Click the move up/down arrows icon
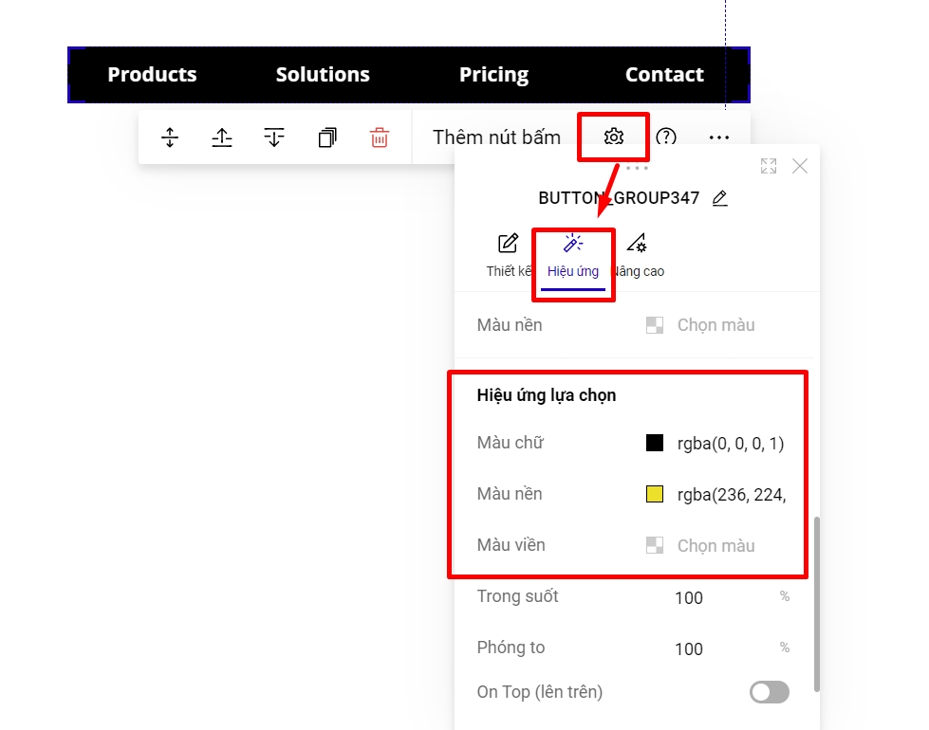 coord(170,137)
